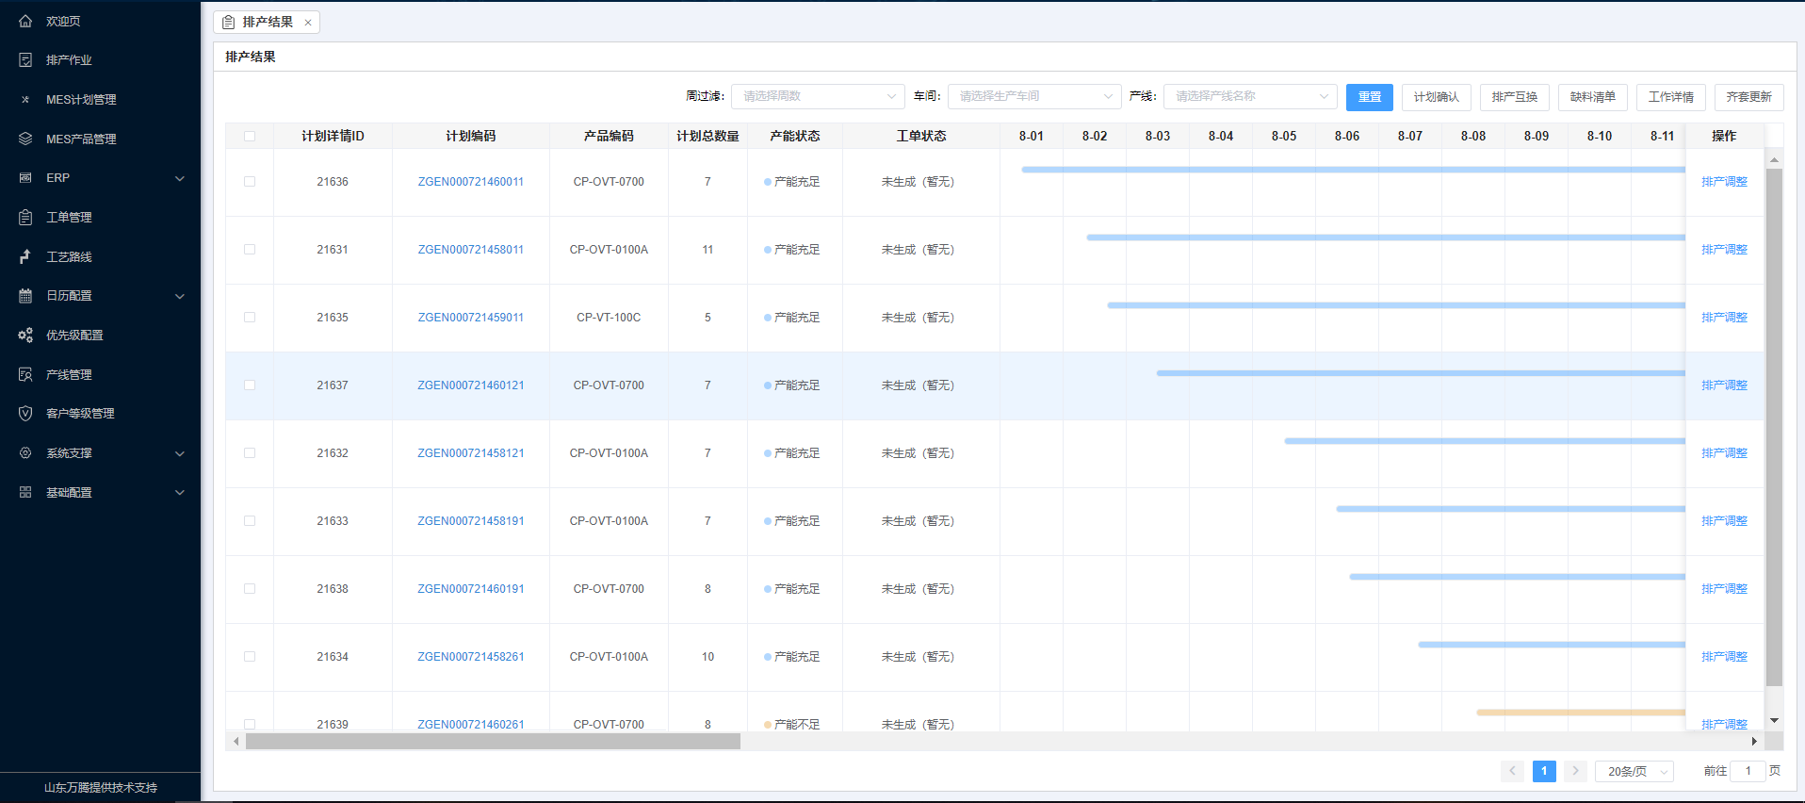Click the page jump input field
This screenshot has width=1805, height=803.
pos(1747,771)
